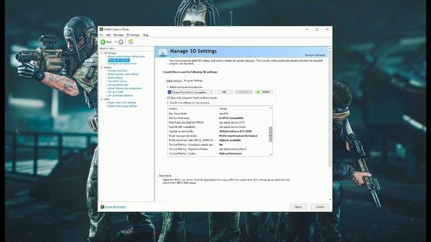431x242 pixels.
Task: Select Rotate display in the tree
Action: pos(115,78)
